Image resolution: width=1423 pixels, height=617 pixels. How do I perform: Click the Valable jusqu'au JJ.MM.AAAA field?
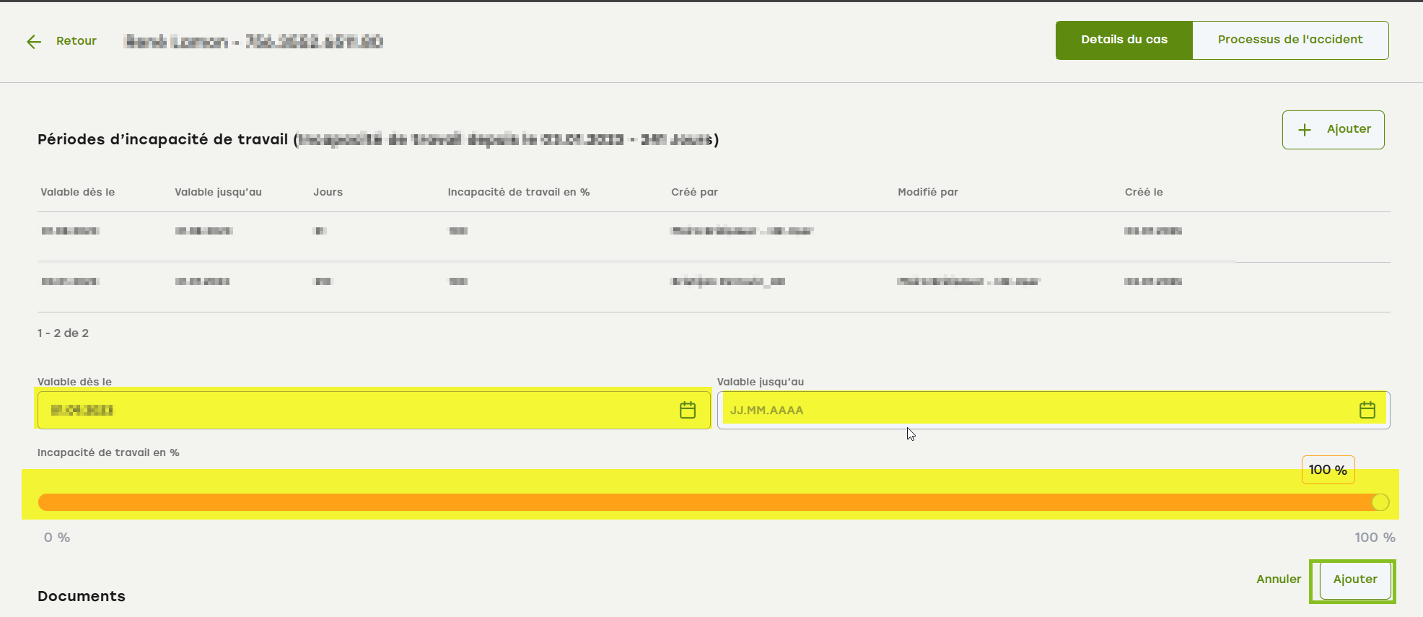[x=1032, y=410]
